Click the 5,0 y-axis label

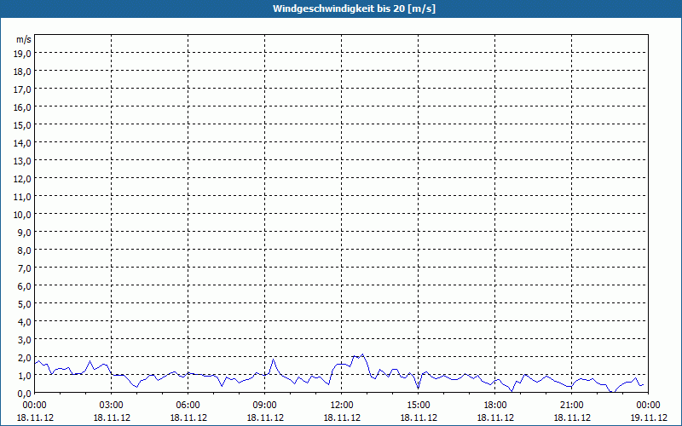coord(24,304)
